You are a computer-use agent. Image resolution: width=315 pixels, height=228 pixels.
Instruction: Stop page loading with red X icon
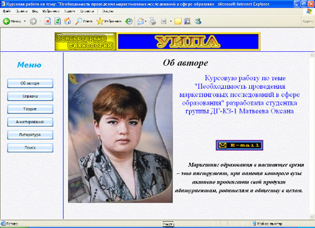tap(48, 21)
